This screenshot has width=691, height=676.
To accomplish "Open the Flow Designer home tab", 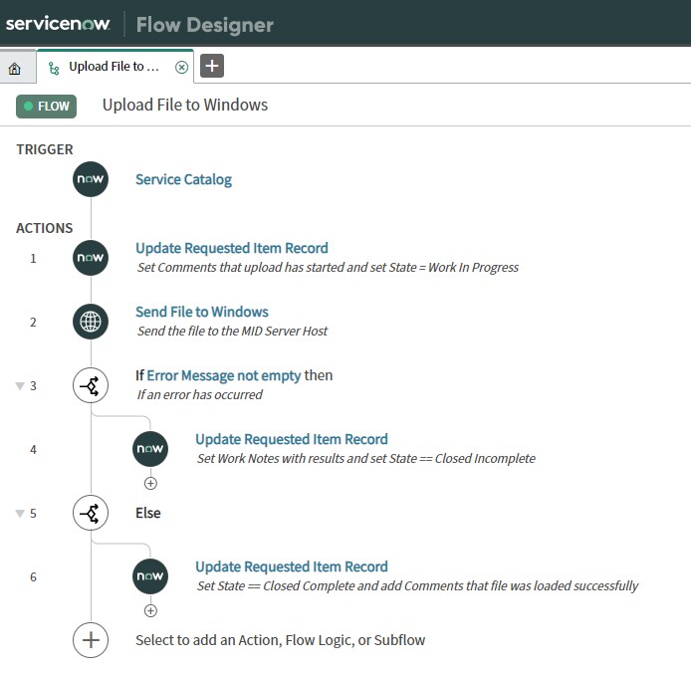I will [x=15, y=69].
